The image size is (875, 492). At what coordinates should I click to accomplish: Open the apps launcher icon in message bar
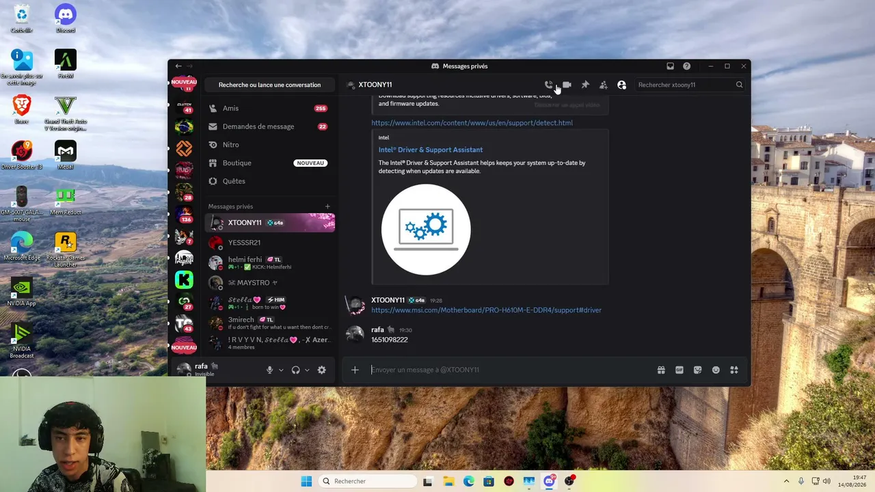734,370
